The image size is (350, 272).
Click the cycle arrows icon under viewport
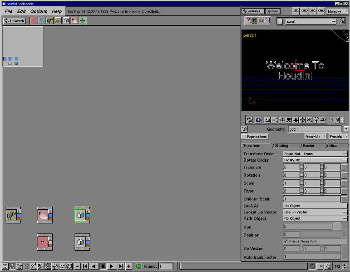[249, 120]
